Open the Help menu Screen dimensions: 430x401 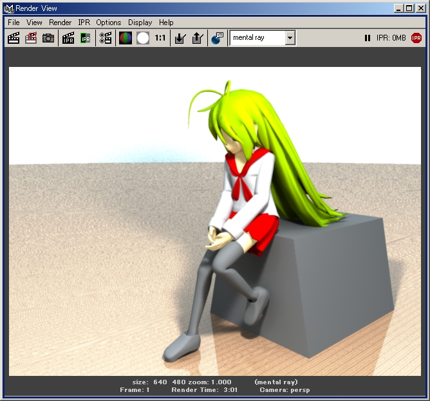tap(166, 23)
